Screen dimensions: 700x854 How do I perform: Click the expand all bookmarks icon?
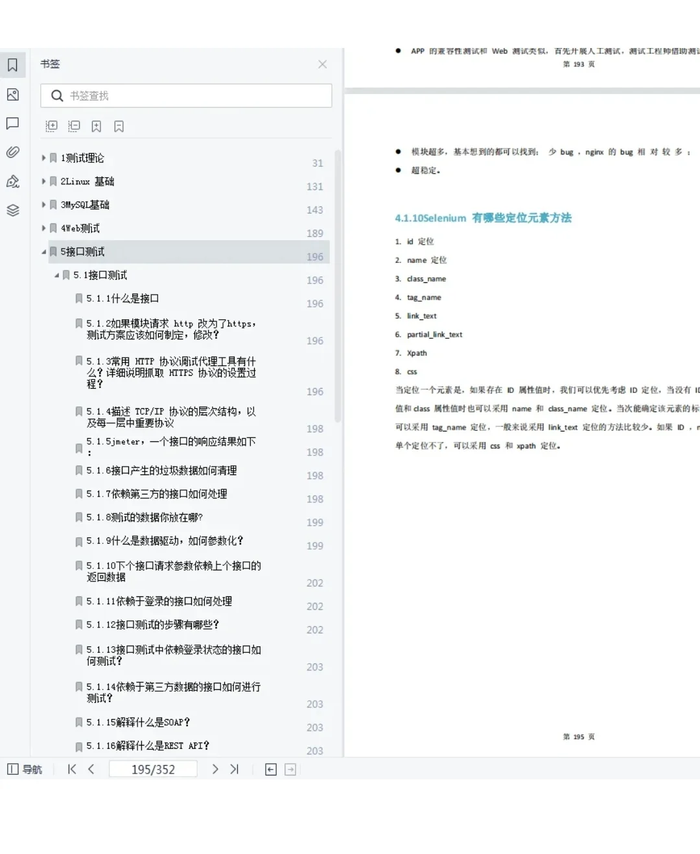click(51, 126)
